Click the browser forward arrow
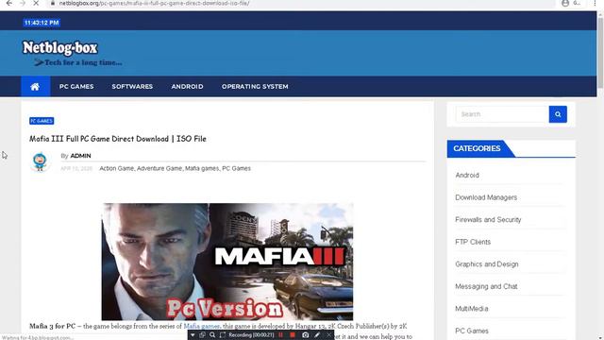This screenshot has height=340, width=604. [x=22, y=3]
